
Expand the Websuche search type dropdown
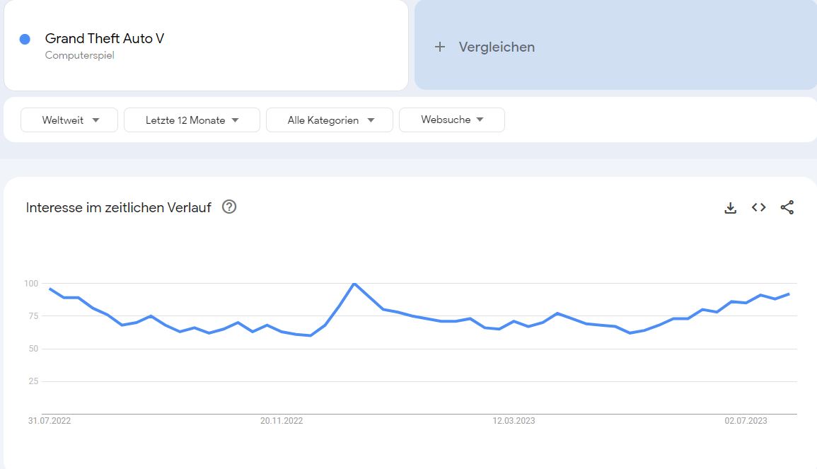(451, 120)
